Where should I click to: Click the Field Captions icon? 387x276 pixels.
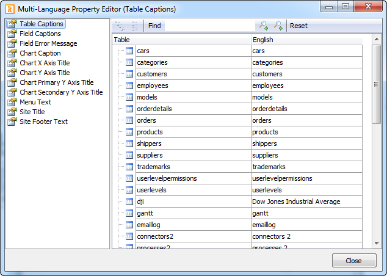click(x=12, y=34)
